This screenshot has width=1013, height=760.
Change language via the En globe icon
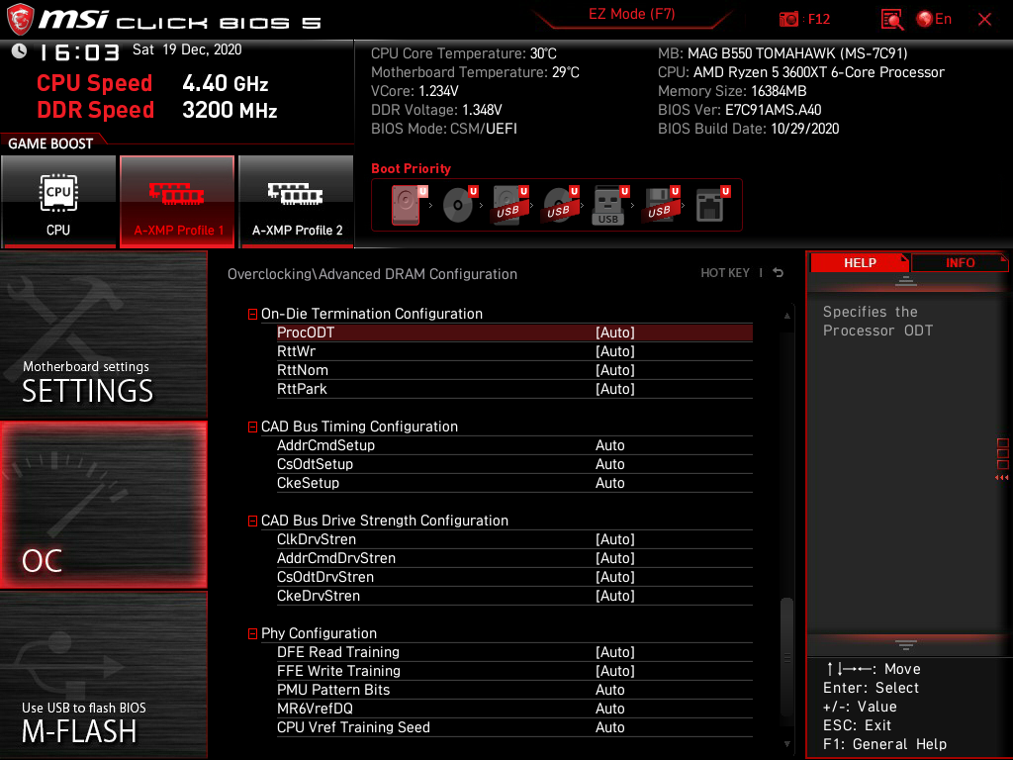click(x=934, y=20)
